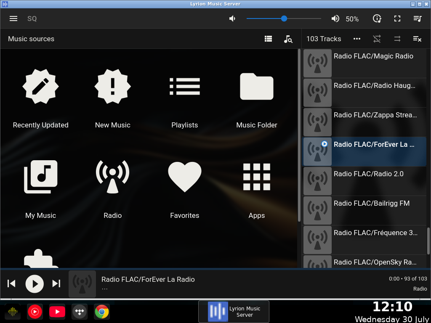This screenshot has height=323, width=431.
Task: Open My Music library
Action: pyautogui.click(x=41, y=190)
